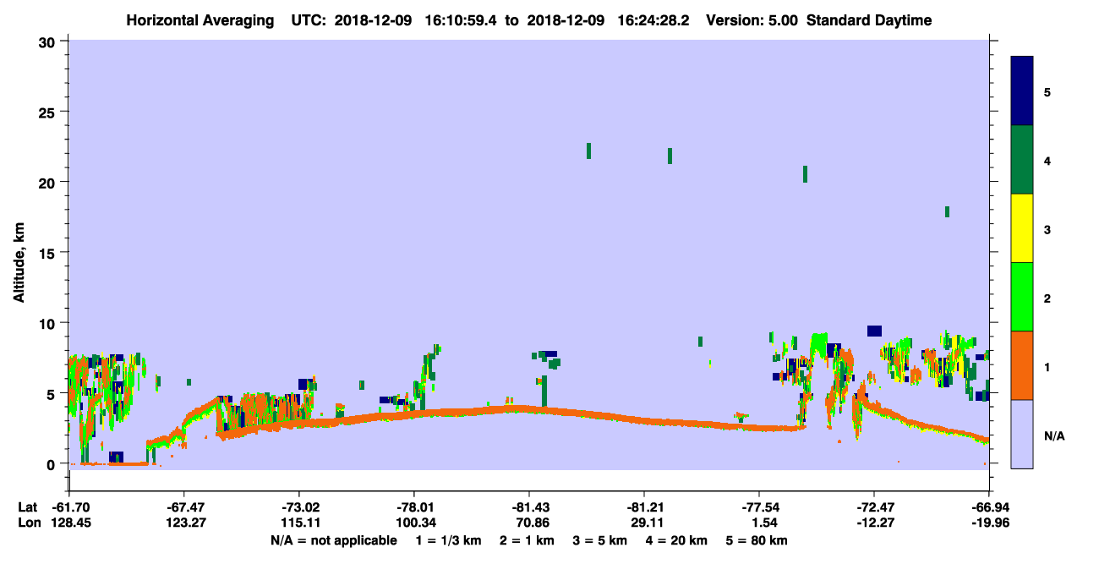Click the longitude value '128.45'
The image size is (1099, 564).
(x=71, y=523)
